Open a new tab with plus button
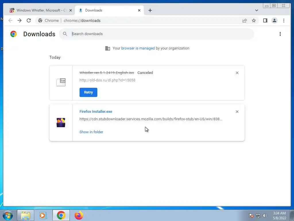Screen dimensions: 294x221 click(x=150, y=10)
